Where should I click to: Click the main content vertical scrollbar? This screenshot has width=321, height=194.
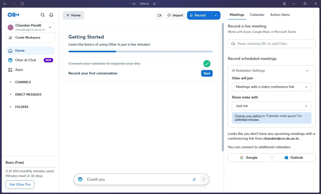point(223,87)
